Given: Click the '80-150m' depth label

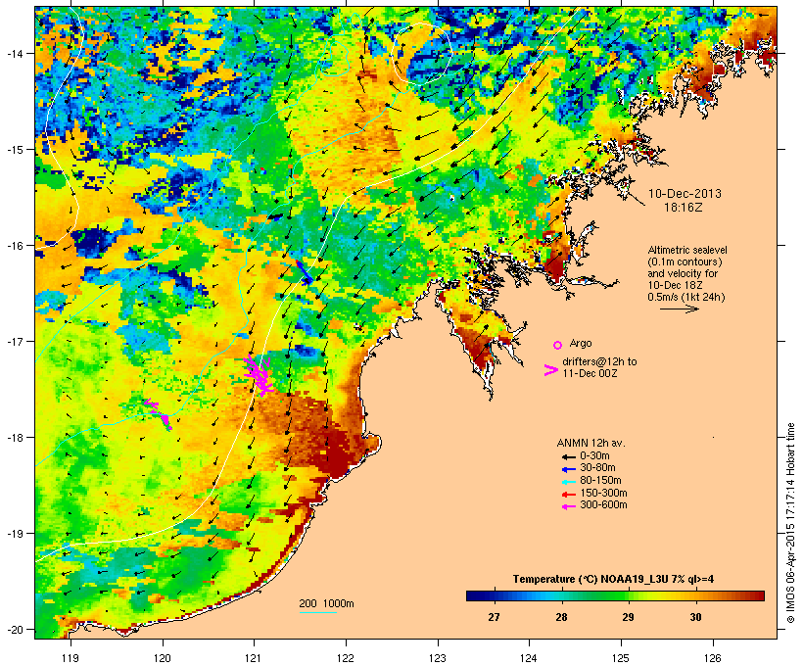Looking at the screenshot, I should [600, 481].
